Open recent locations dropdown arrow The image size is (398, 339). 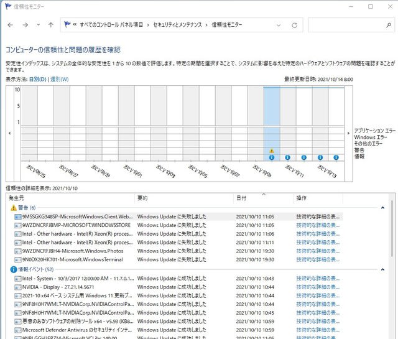point(39,25)
